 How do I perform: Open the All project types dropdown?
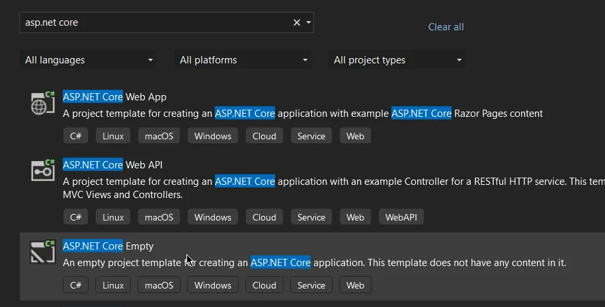tap(397, 60)
